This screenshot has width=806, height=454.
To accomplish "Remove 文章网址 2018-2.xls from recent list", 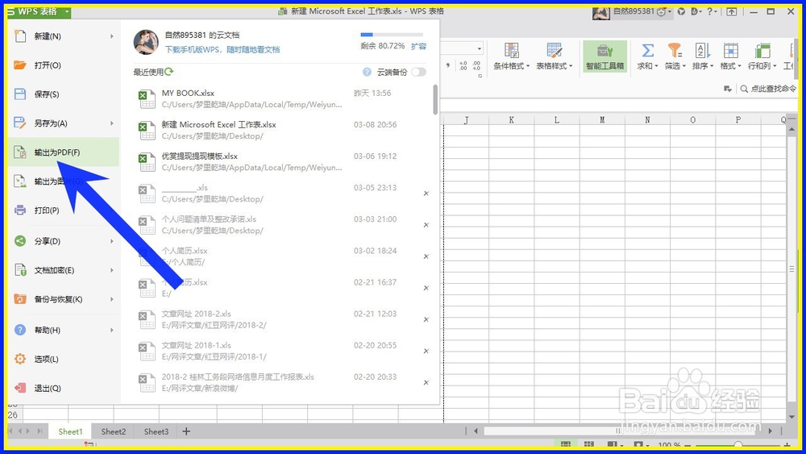I will point(426,320).
